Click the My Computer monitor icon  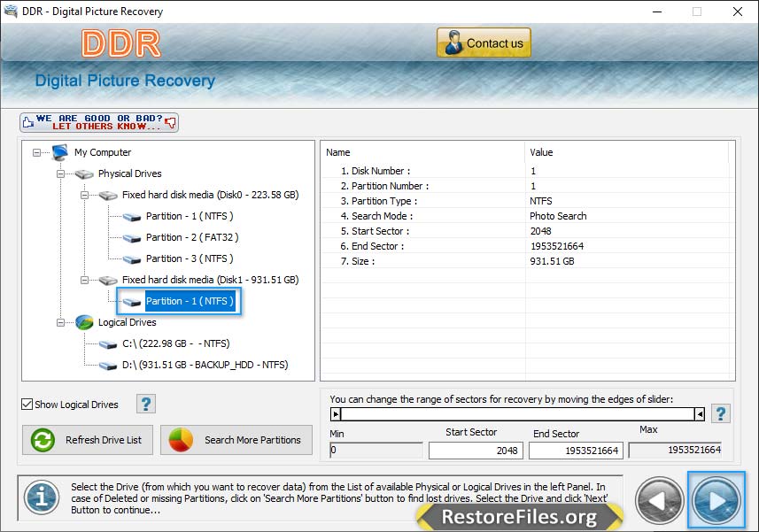coord(60,152)
